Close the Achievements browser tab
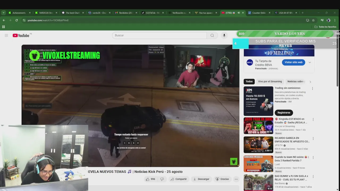The height and width of the screenshot is (191, 340). click(x=30, y=13)
